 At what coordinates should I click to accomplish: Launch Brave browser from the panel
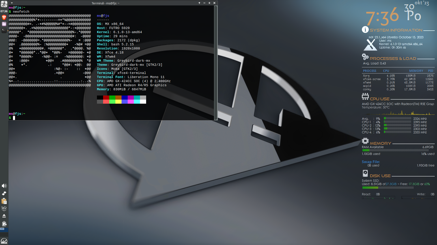(4, 17)
